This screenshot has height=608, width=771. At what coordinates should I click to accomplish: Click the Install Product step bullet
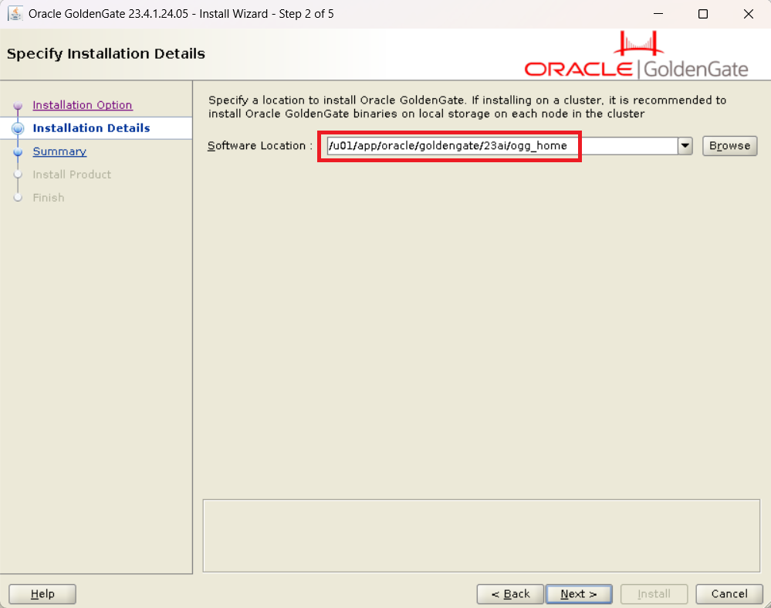(x=18, y=175)
